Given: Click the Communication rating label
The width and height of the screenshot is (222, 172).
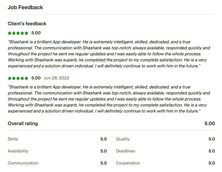Looking at the screenshot, I should point(23,163).
